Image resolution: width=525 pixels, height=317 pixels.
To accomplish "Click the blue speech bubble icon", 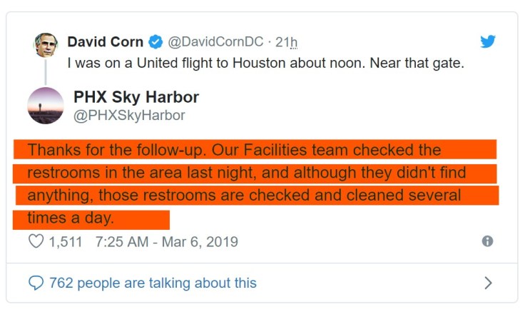I will [36, 283].
